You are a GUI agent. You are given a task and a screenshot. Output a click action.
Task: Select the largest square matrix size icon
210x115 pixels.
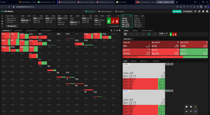tap(120, 30)
